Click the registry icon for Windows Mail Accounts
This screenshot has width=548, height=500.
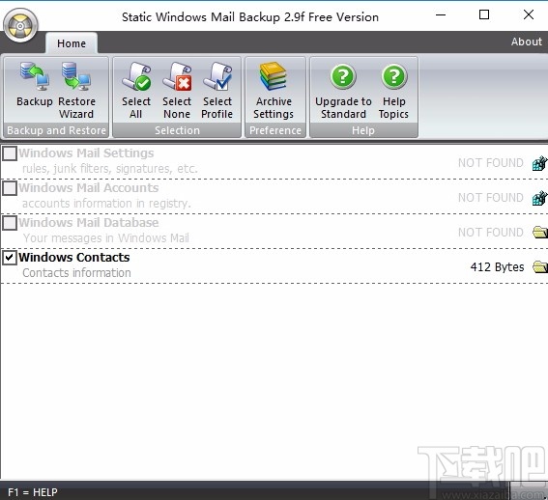539,198
